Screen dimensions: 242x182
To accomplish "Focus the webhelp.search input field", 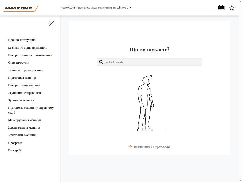I will point(149,62).
